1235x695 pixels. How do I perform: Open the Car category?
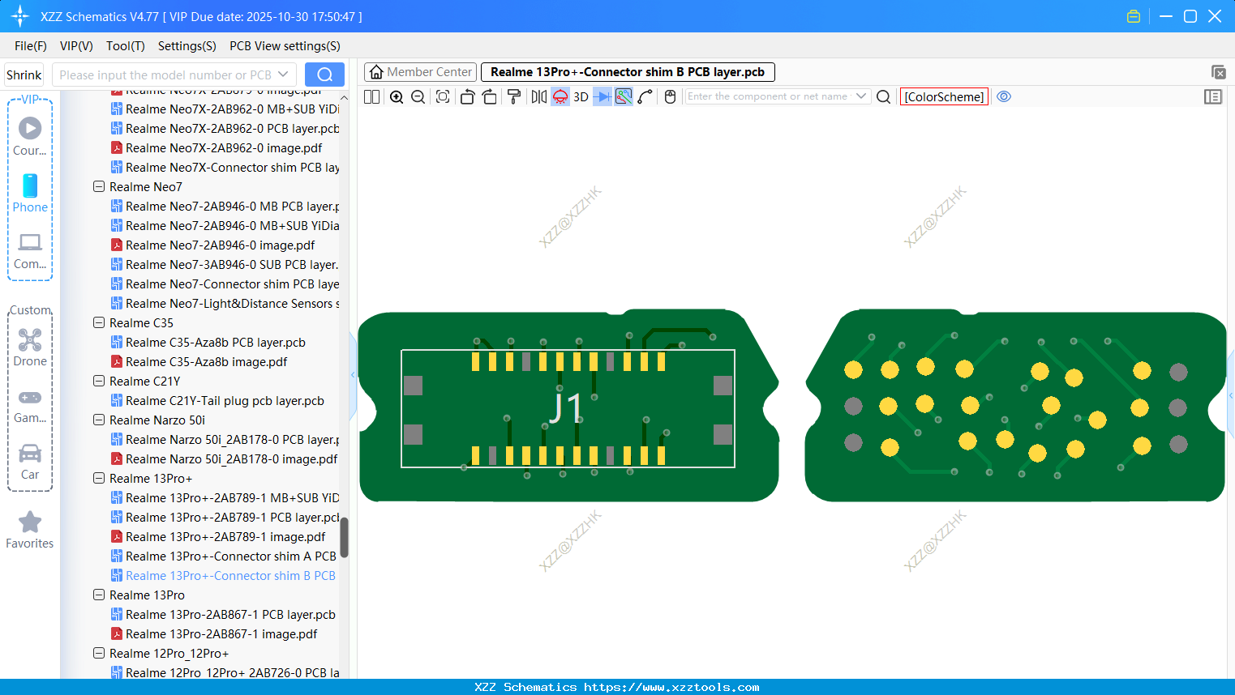click(x=30, y=462)
